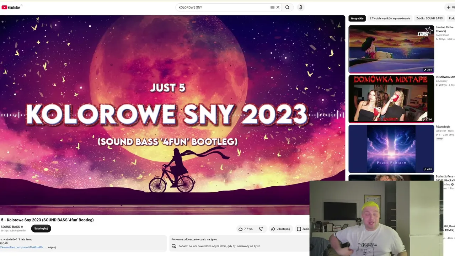Subscribe with the Subskrybuj button

click(x=41, y=229)
